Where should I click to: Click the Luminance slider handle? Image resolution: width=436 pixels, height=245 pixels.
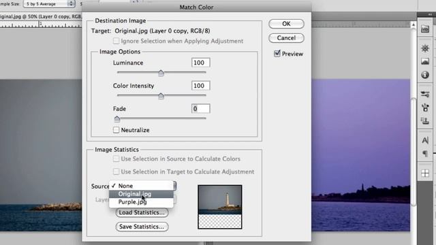tap(161, 73)
